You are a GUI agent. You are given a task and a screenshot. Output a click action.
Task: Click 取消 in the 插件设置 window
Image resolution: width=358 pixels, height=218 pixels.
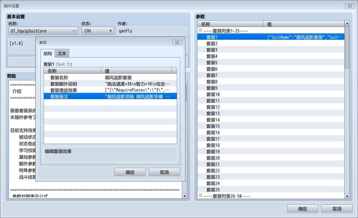[x=337, y=209]
